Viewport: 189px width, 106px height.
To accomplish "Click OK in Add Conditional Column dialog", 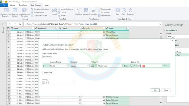I will point(155,90).
